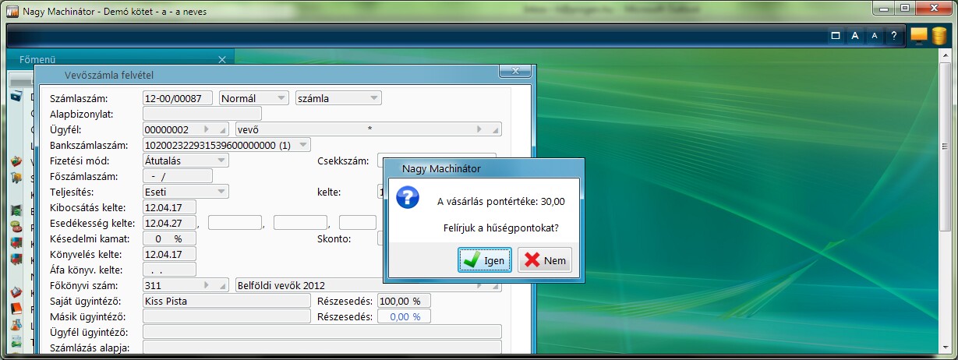Open lookup arrow of Főkönyvi szám 311
This screenshot has width=958, height=360.
pyautogui.click(x=206, y=285)
